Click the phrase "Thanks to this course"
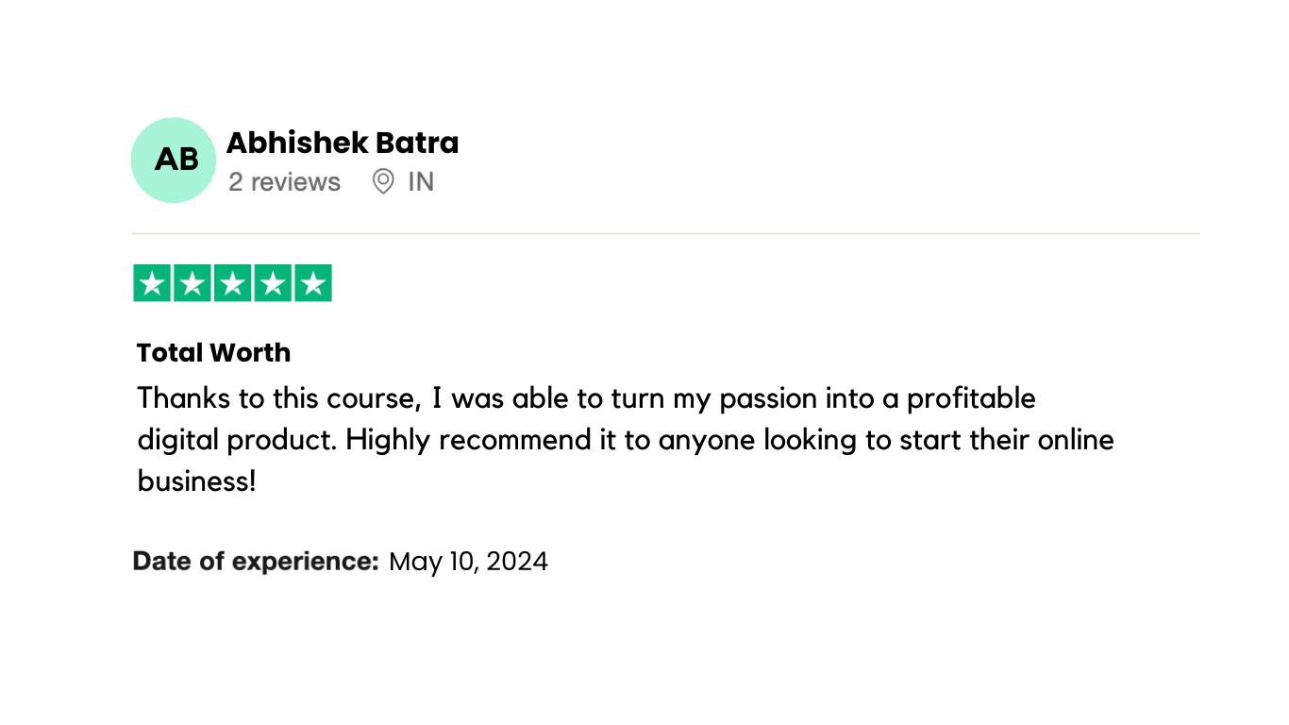 [x=278, y=398]
